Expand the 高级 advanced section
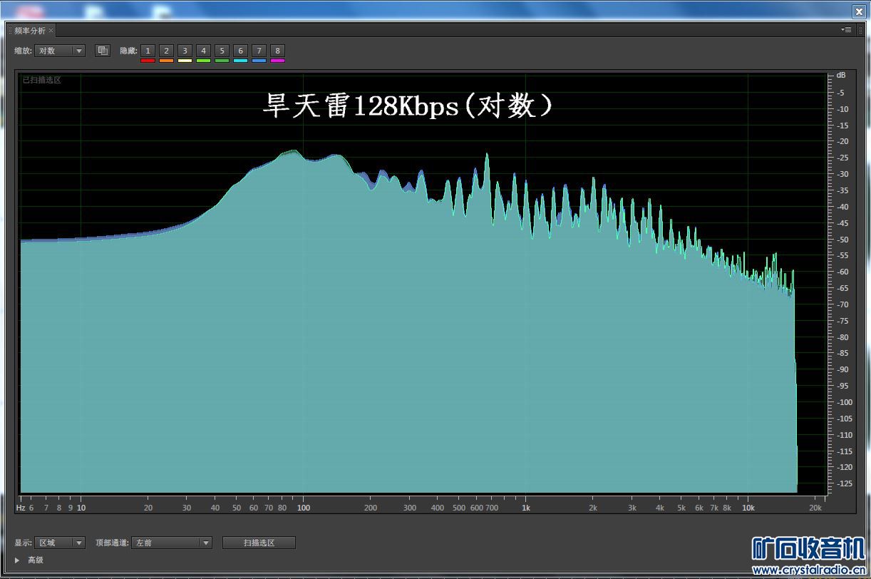Viewport: 871px width, 579px height. tap(17, 560)
